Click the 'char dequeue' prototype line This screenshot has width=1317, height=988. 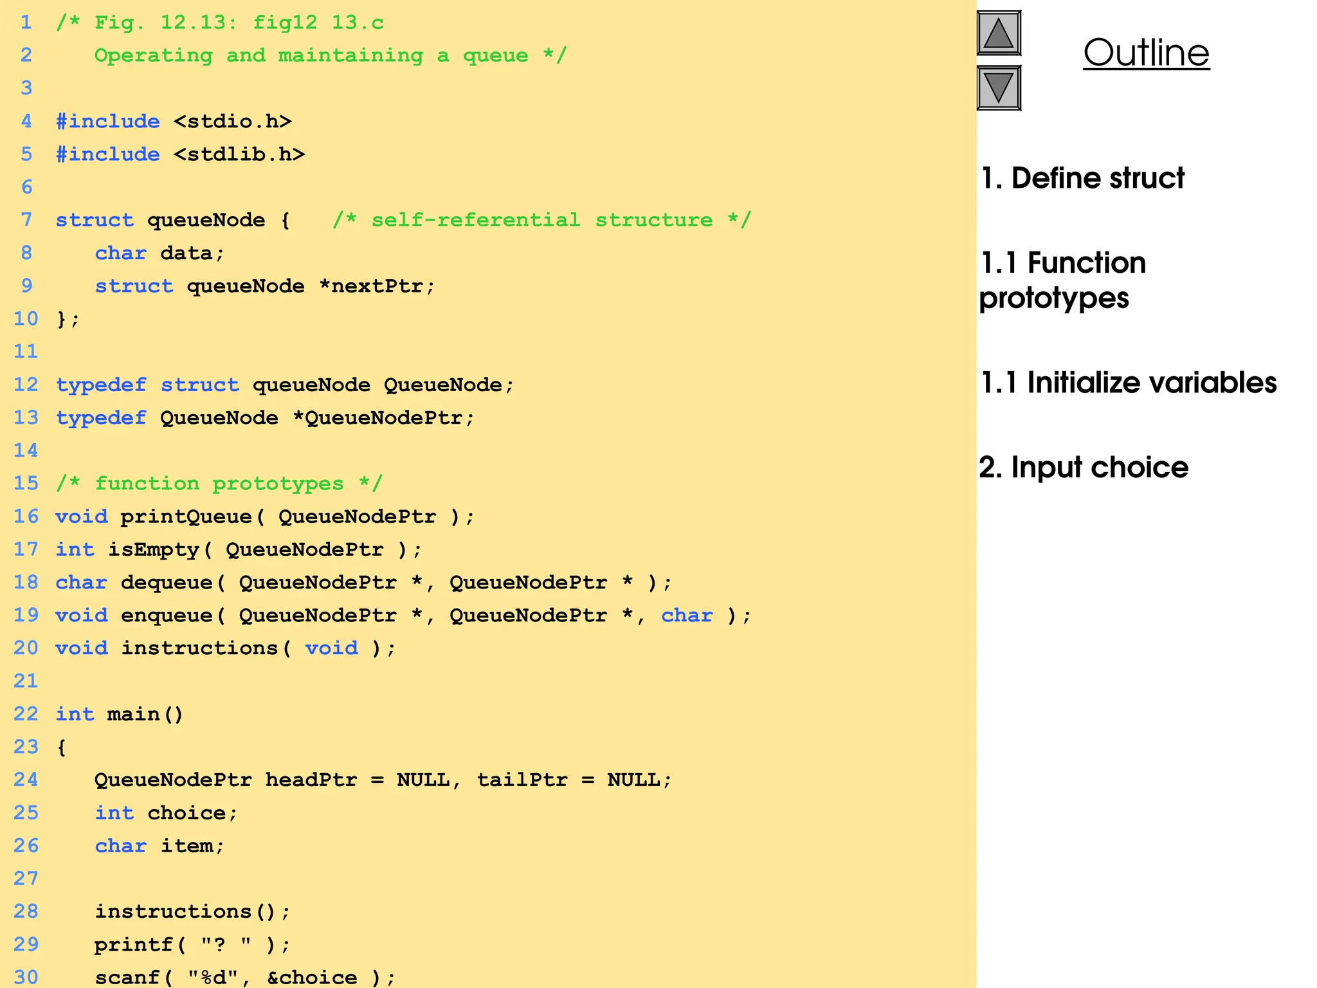[x=364, y=583]
